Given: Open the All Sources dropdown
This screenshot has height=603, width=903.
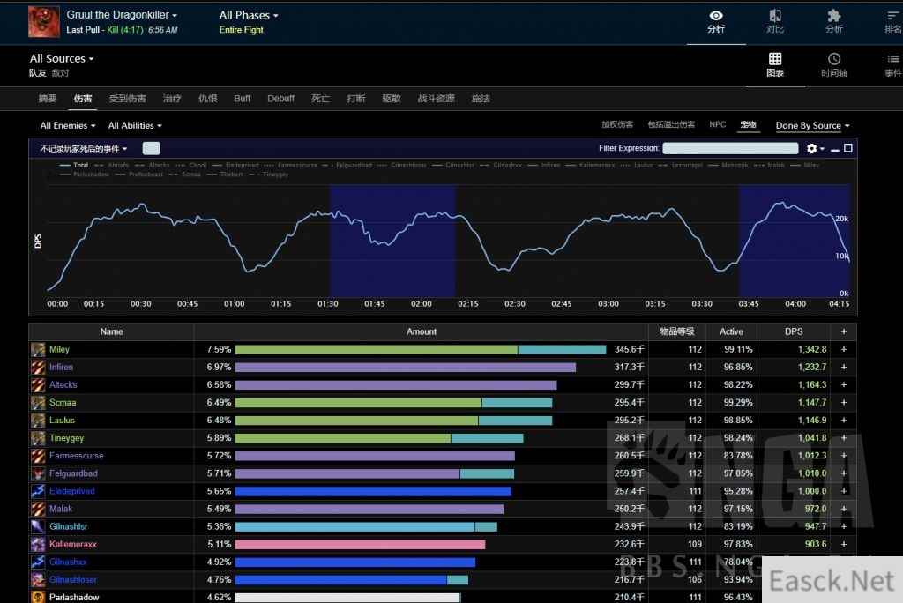Looking at the screenshot, I should tap(62, 59).
